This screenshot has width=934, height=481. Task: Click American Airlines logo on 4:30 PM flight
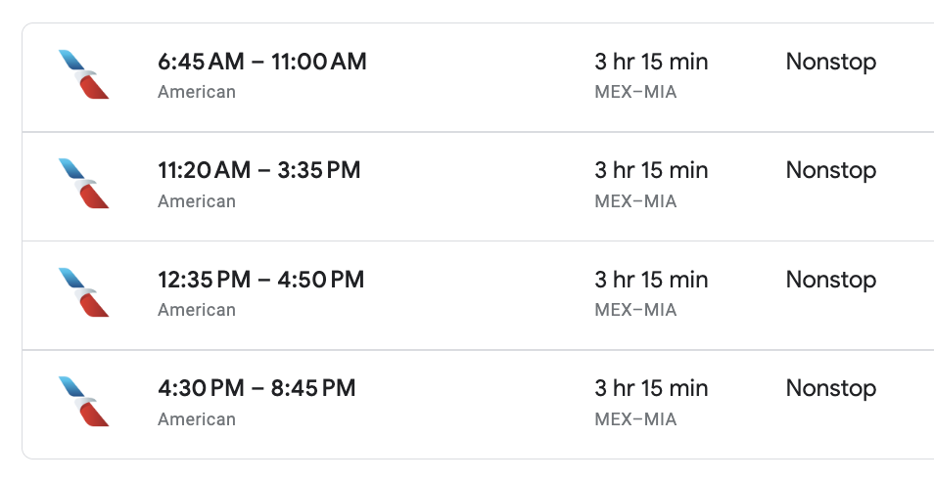84,402
